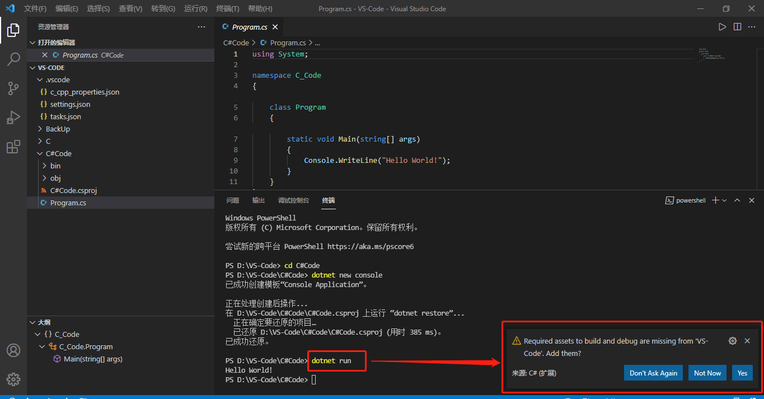Open the Extensions view
Screen dimensions: 764x399
[13, 147]
